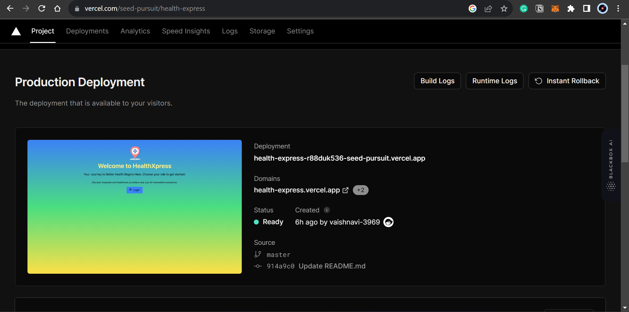The width and height of the screenshot is (629, 312).
Task: Click the Google icon in address bar
Action: point(473,9)
